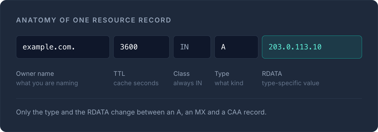Click the Anatomy of One Resource Record heading
Viewport: 378px width, 132px height.
tap(94, 20)
